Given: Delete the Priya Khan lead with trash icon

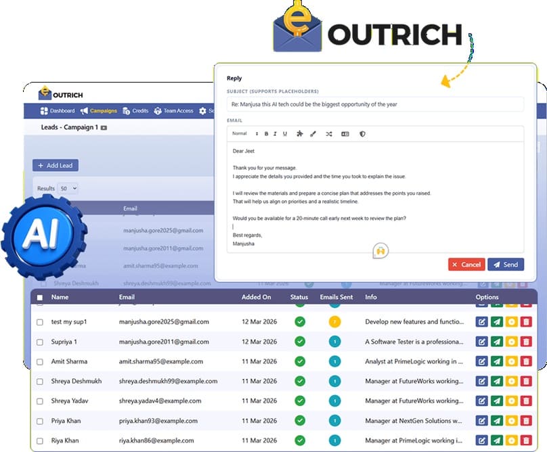Looking at the screenshot, I should coord(526,421).
